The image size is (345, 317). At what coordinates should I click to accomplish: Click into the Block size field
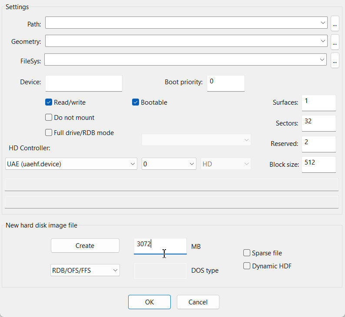coord(318,165)
